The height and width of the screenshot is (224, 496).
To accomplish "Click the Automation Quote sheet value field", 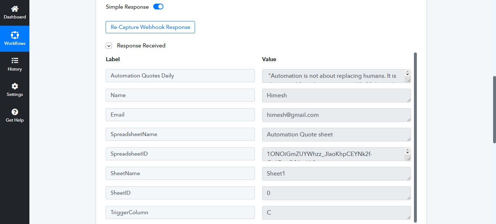I will 337,134.
